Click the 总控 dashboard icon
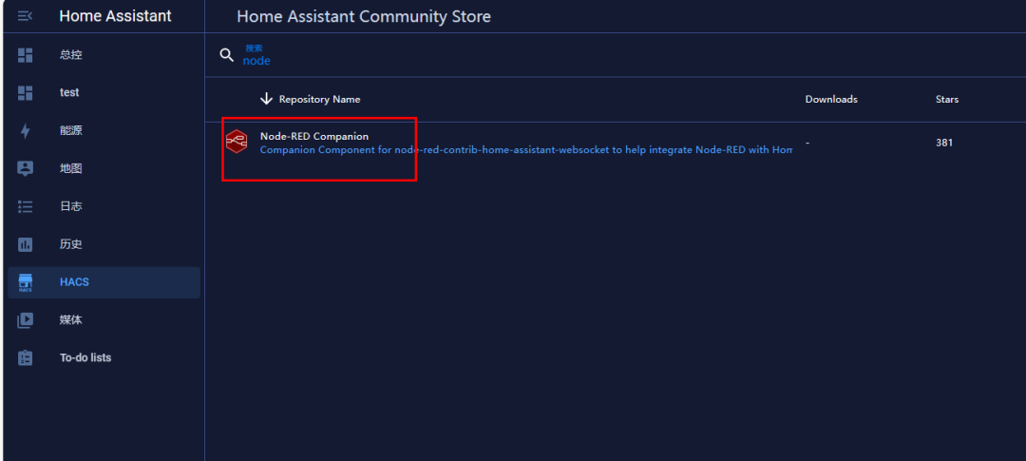 (25, 55)
